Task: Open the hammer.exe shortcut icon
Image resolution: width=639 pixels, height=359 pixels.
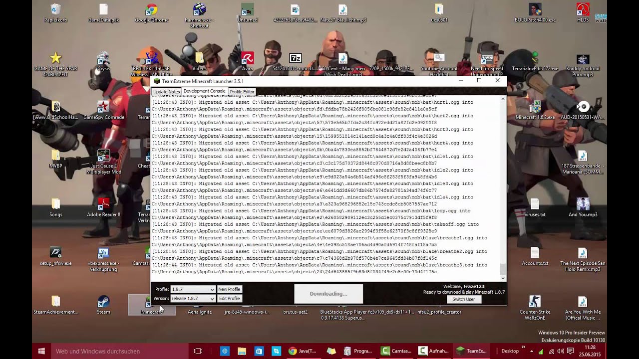Action: [x=199, y=15]
